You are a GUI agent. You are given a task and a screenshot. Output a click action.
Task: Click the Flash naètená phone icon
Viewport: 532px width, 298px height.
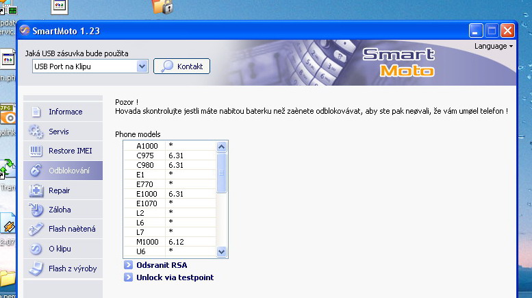click(36, 229)
